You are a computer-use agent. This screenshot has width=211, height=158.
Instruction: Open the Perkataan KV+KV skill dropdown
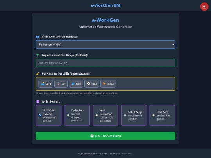[x=105, y=44]
